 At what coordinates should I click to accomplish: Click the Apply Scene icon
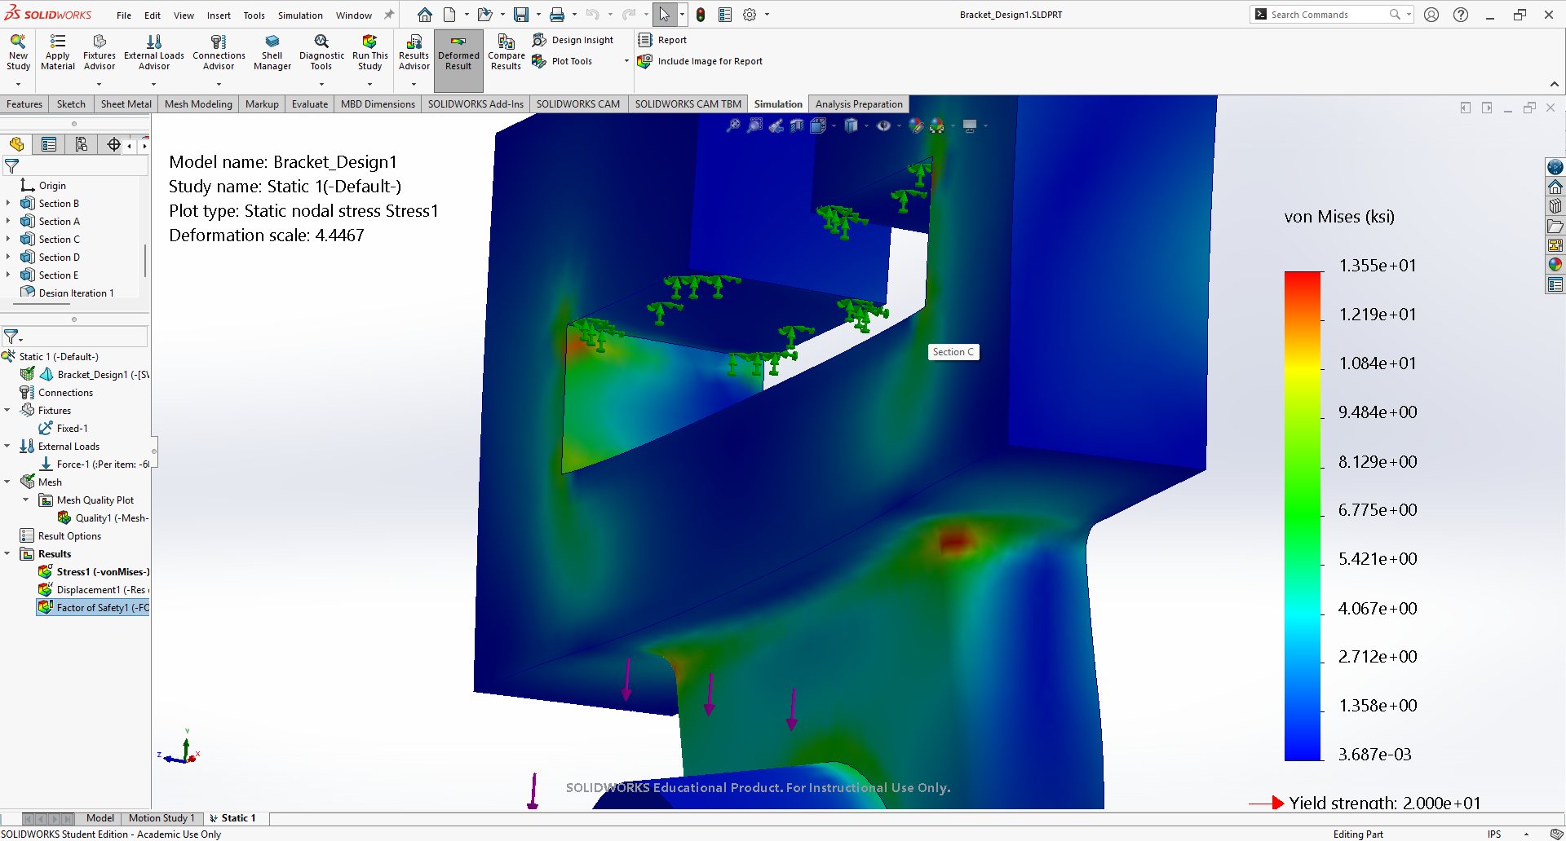pos(937,125)
